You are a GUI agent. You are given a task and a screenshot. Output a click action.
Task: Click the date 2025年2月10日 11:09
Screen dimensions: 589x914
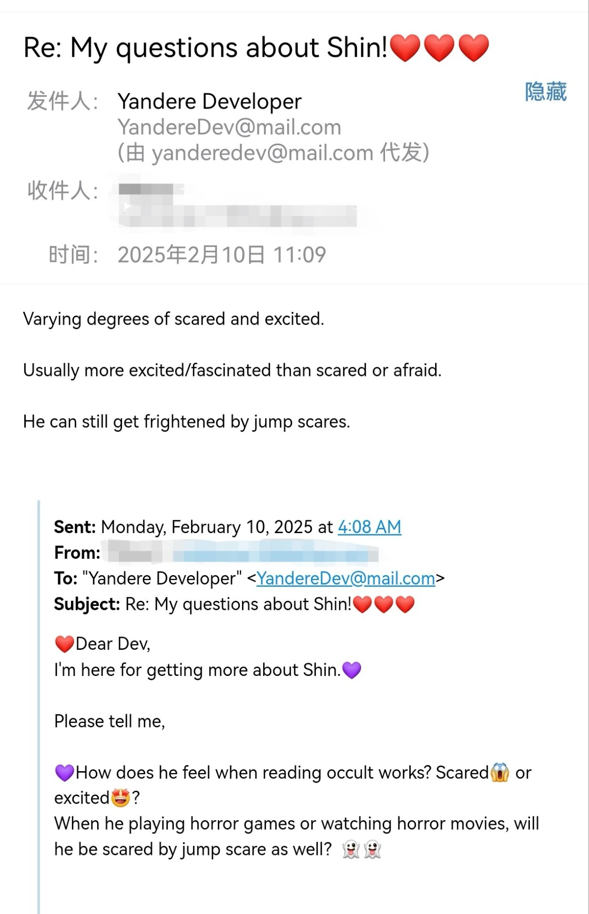(222, 255)
